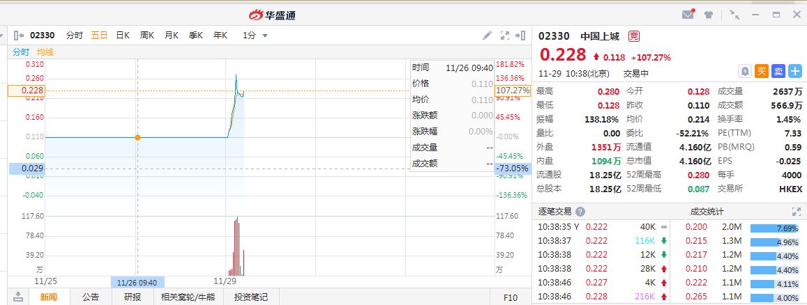Toggle the 均线 average line legend
807x305 pixels.
(x=45, y=52)
